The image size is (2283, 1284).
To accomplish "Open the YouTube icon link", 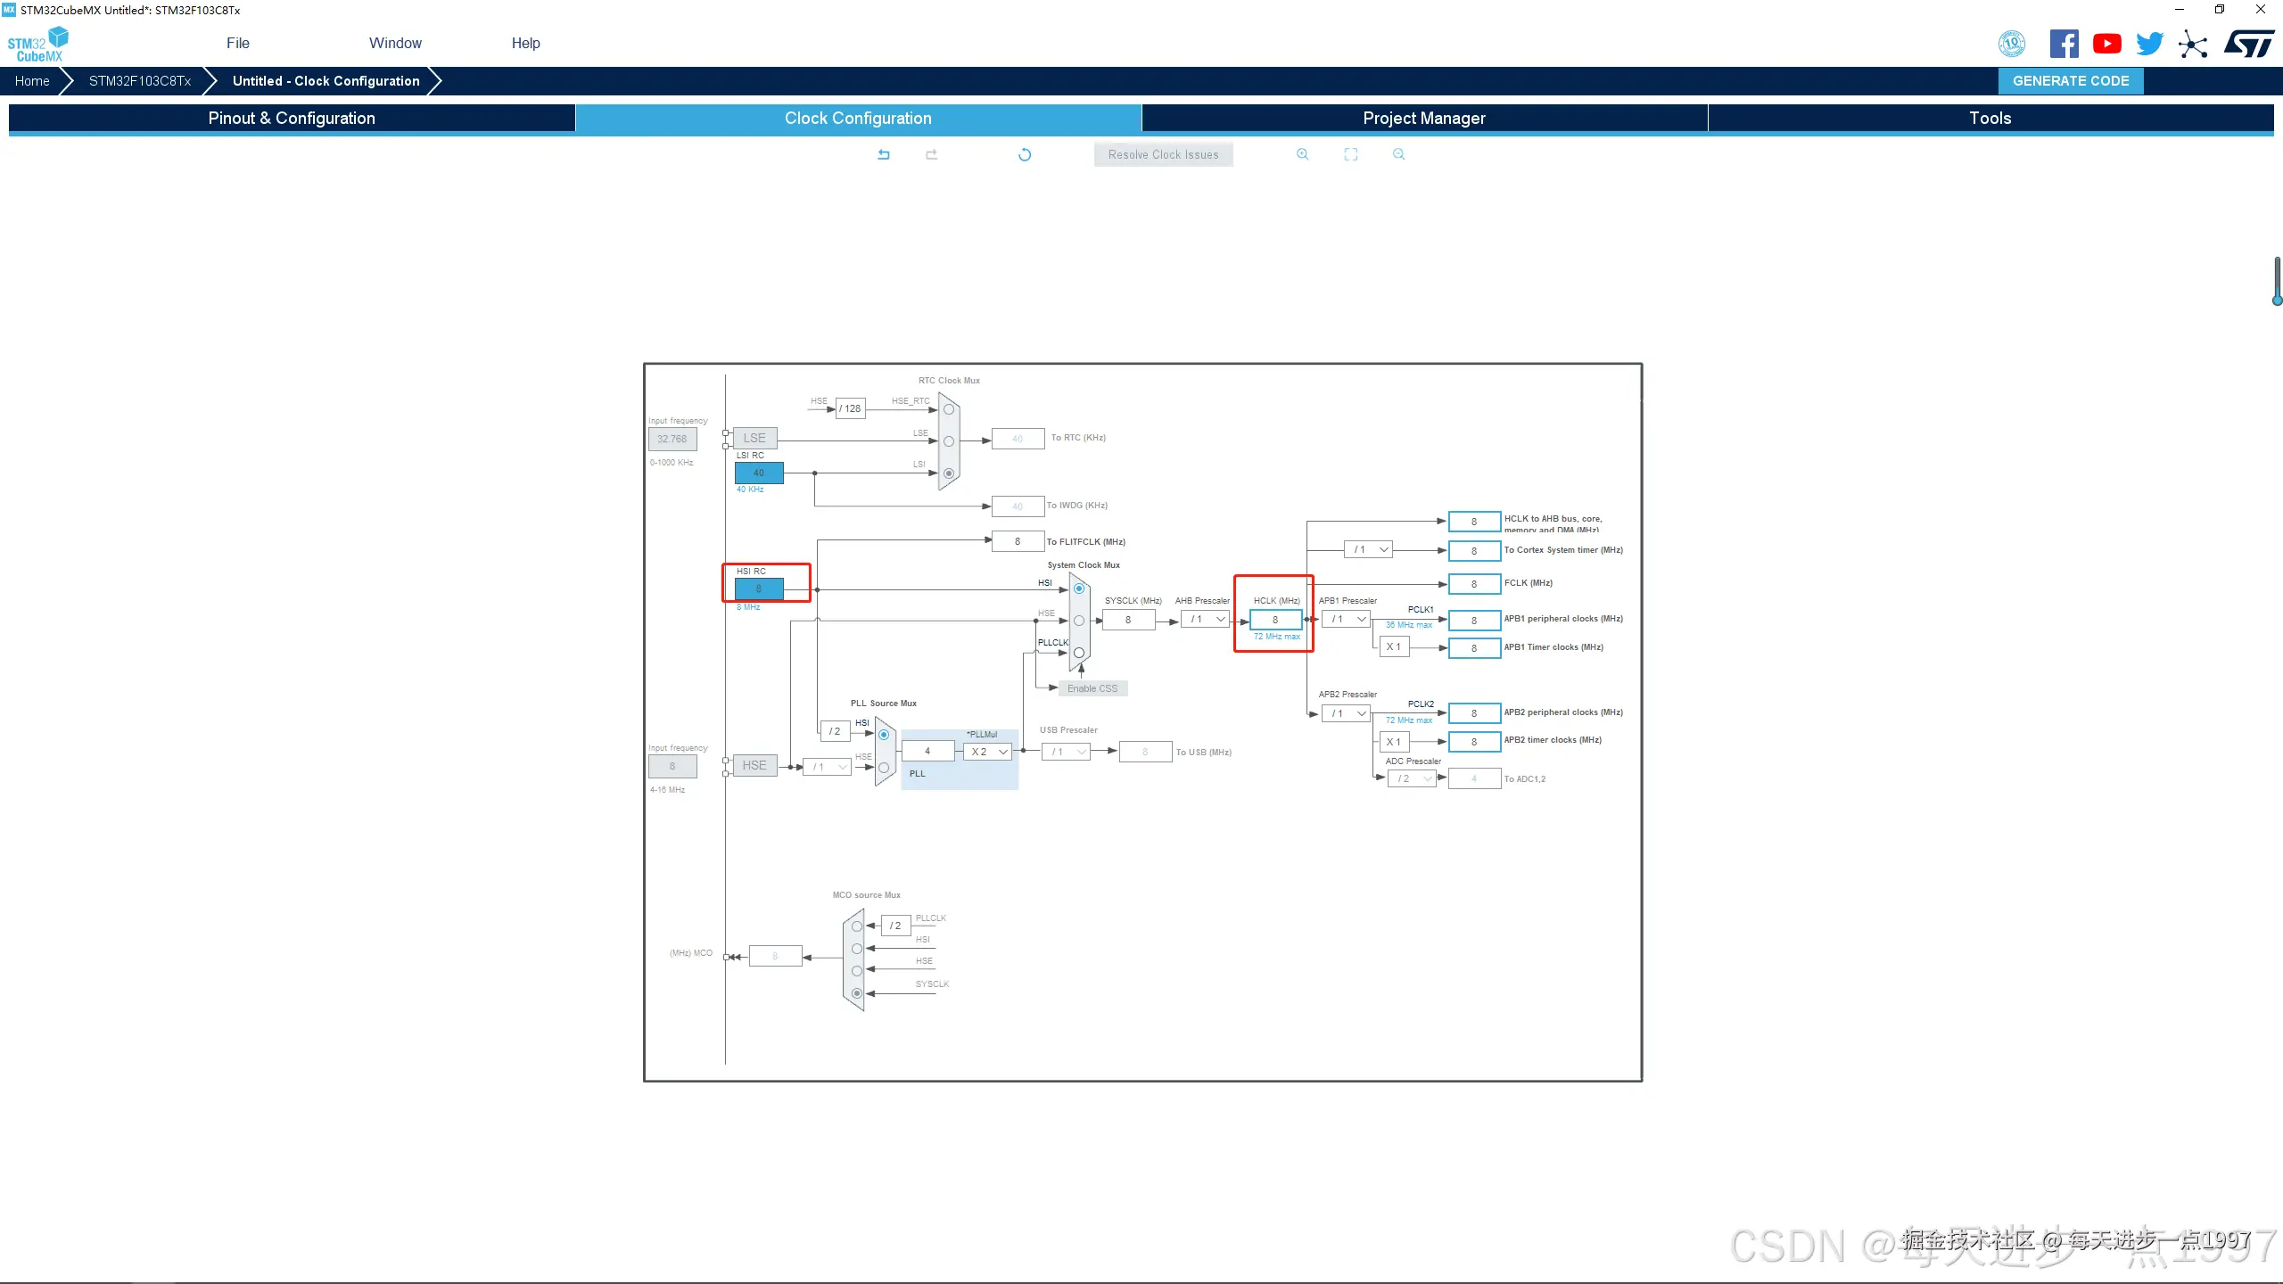I will (x=2107, y=44).
